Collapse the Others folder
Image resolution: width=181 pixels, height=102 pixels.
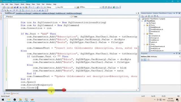click(145, 34)
